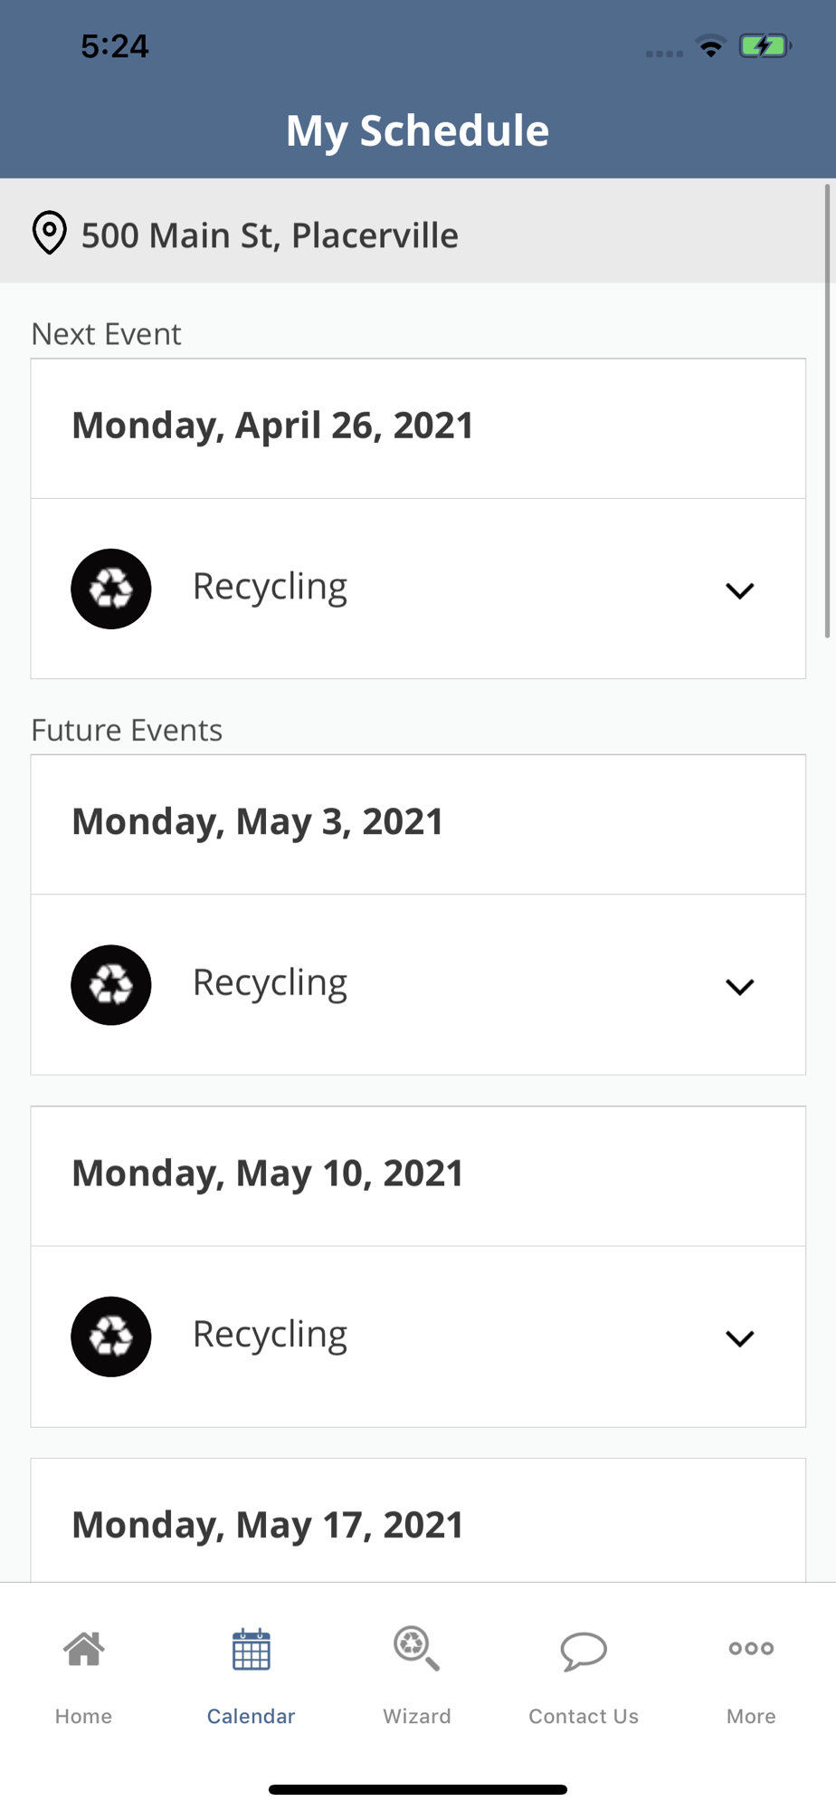Viewport: 836px width, 1811px height.
Task: Open Monday, April 26, 2021 event
Action: click(x=272, y=426)
